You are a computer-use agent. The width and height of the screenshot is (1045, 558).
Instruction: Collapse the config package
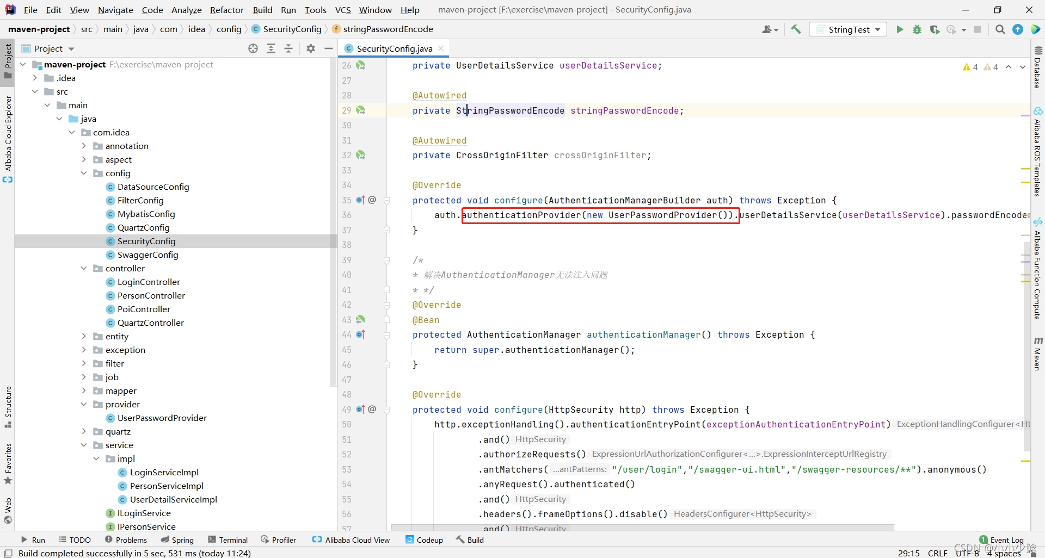click(x=84, y=173)
